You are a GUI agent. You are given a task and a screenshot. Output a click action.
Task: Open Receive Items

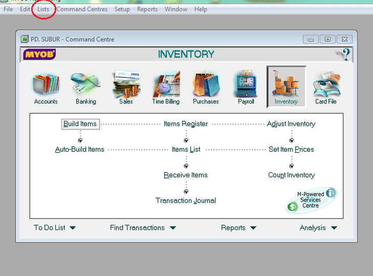pyautogui.click(x=186, y=175)
